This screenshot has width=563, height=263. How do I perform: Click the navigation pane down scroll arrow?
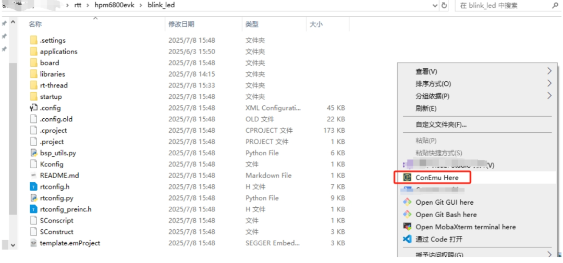(x=13, y=245)
